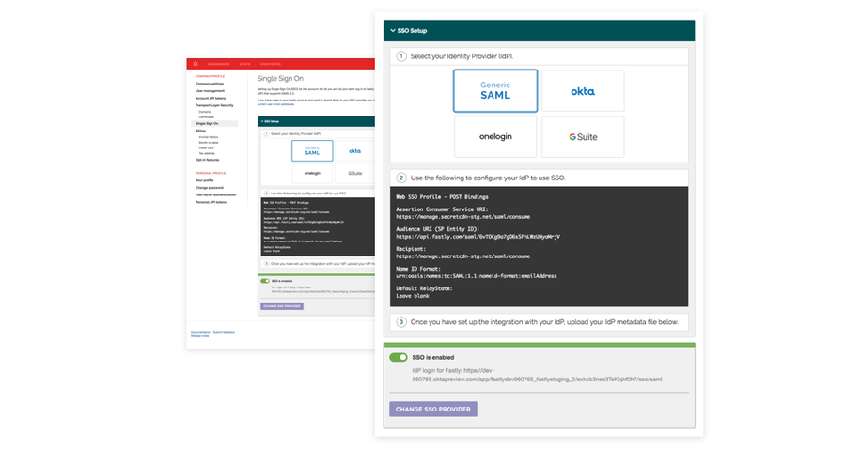Open Opt-in features in sidebar

[x=207, y=160]
